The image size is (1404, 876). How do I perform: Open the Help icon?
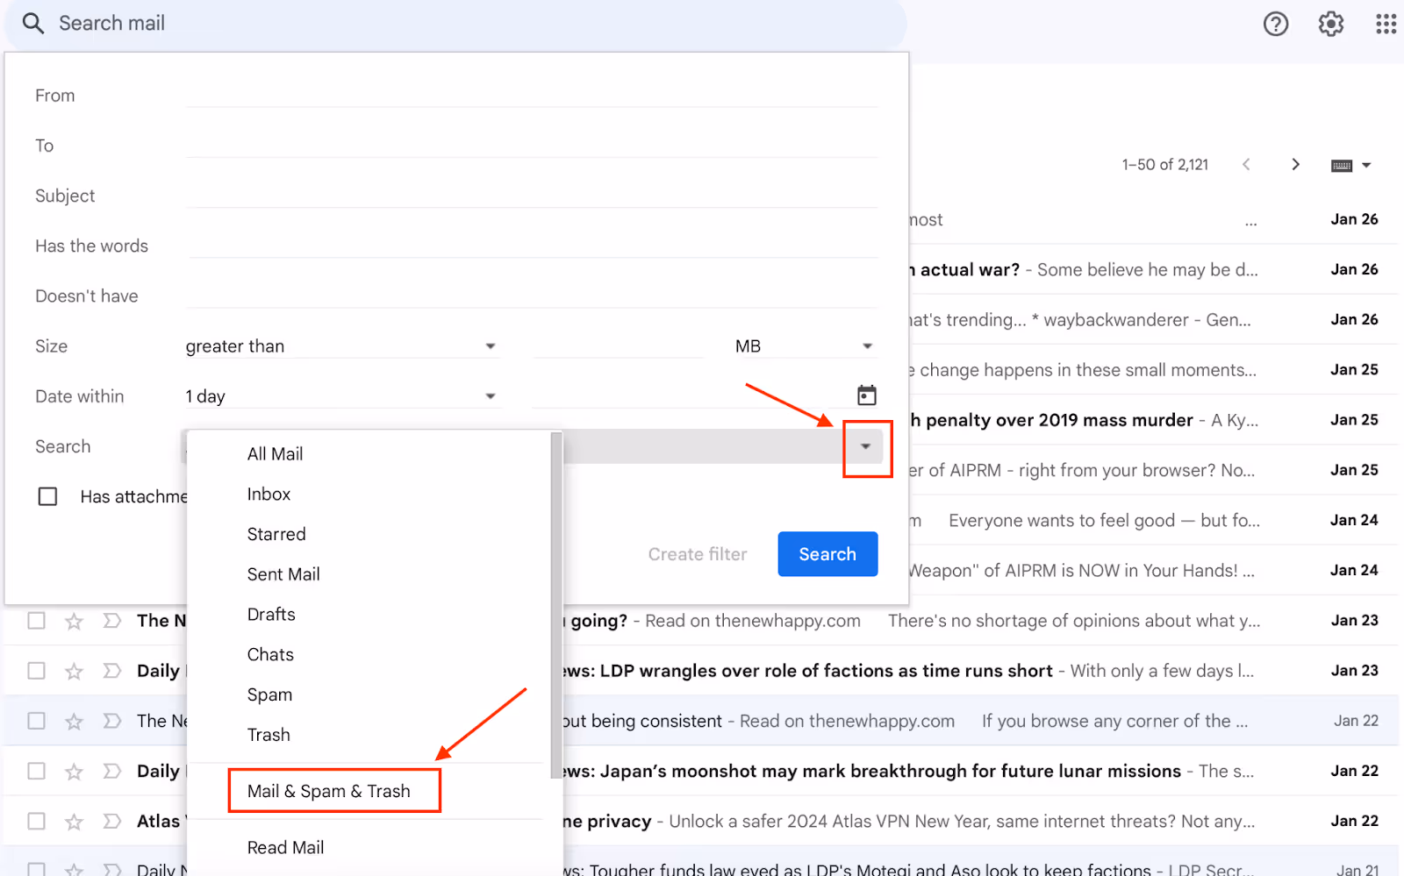pos(1275,24)
